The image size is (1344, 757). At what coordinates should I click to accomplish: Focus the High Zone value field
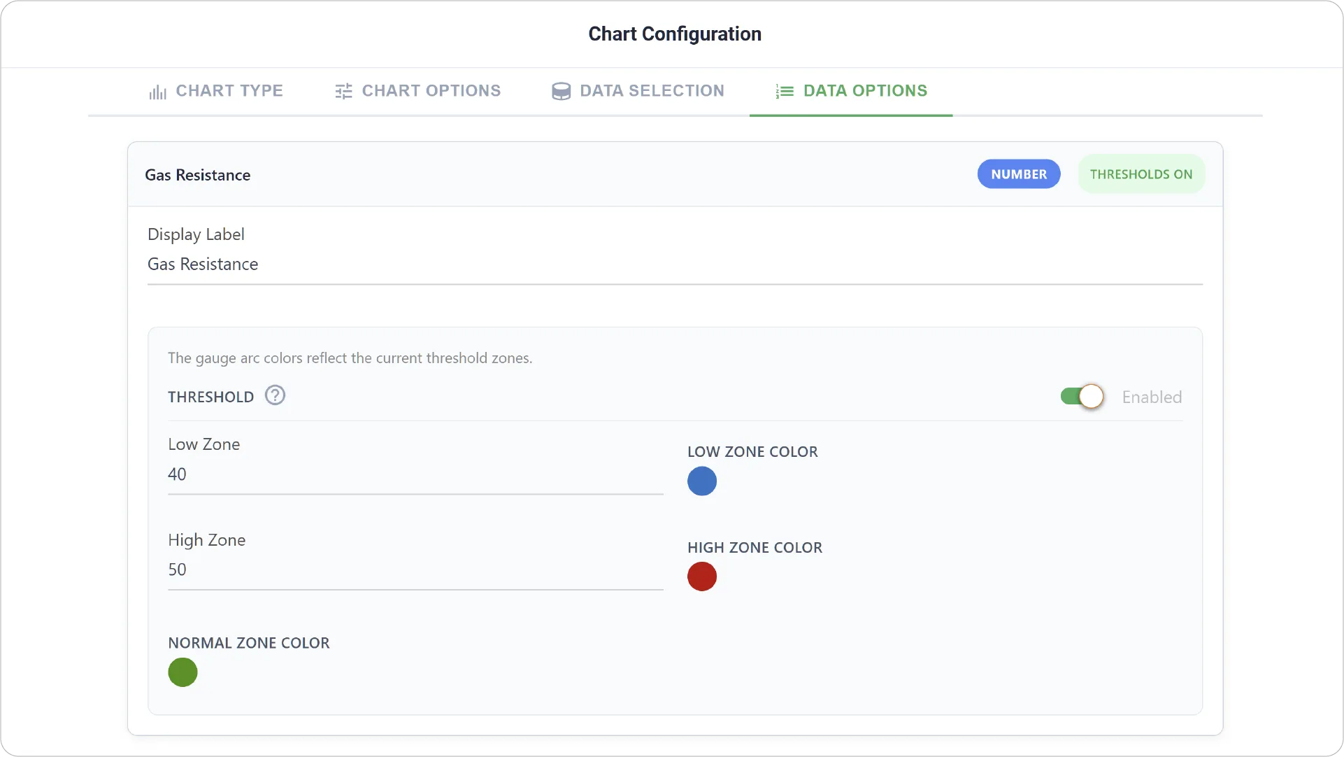tap(415, 569)
